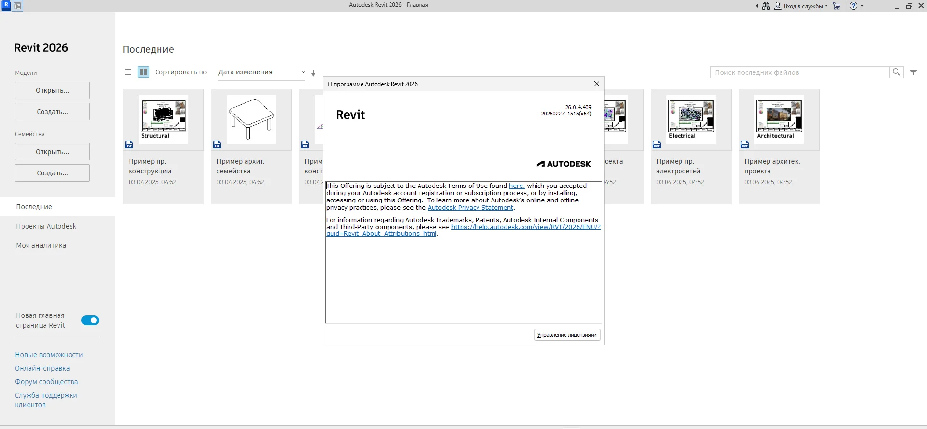The width and height of the screenshot is (927, 429).
Task: Click the Revit application logo icon
Action: [6, 5]
